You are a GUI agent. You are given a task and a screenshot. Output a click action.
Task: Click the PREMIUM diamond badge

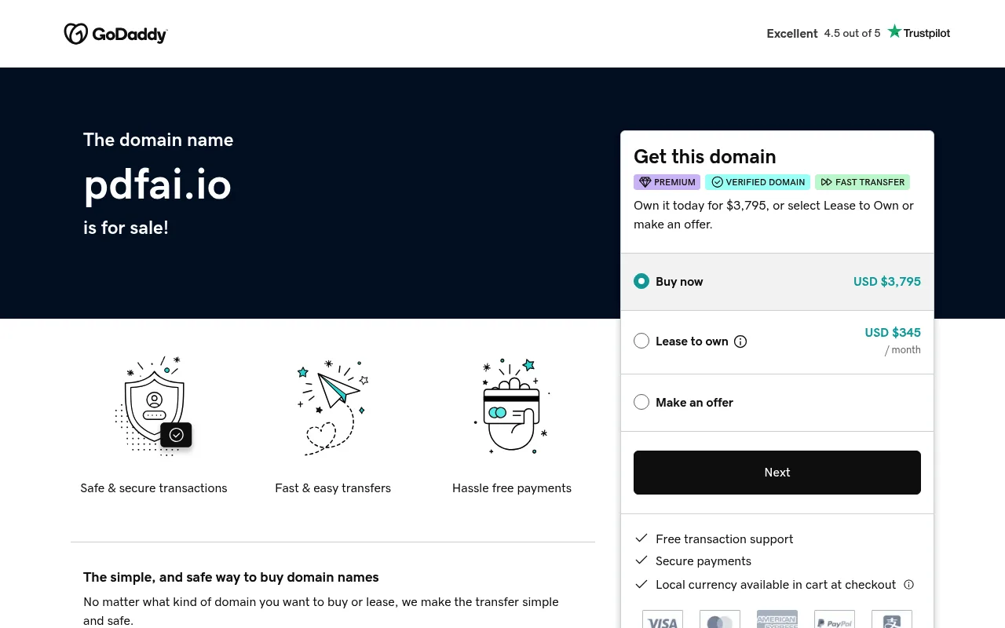(667, 182)
